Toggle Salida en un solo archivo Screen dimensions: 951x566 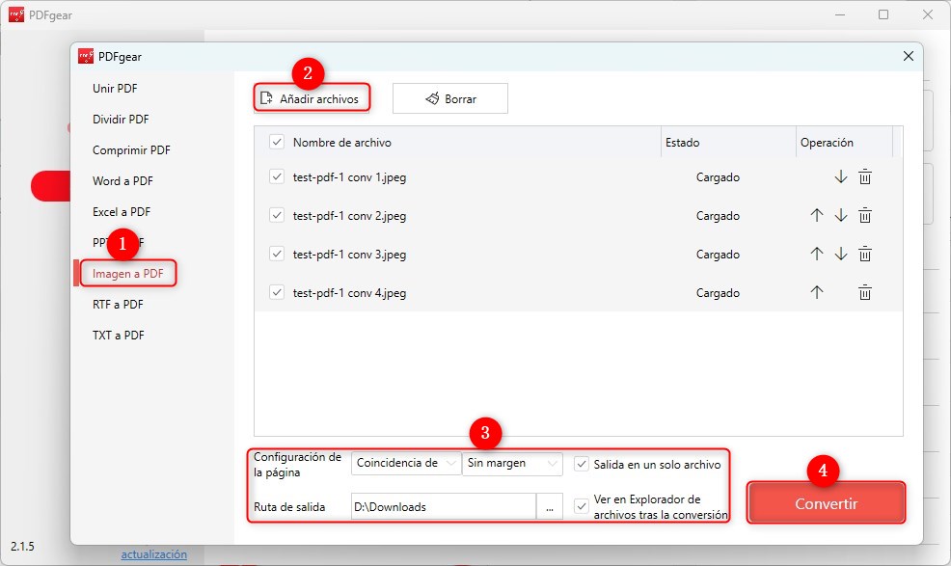click(581, 464)
